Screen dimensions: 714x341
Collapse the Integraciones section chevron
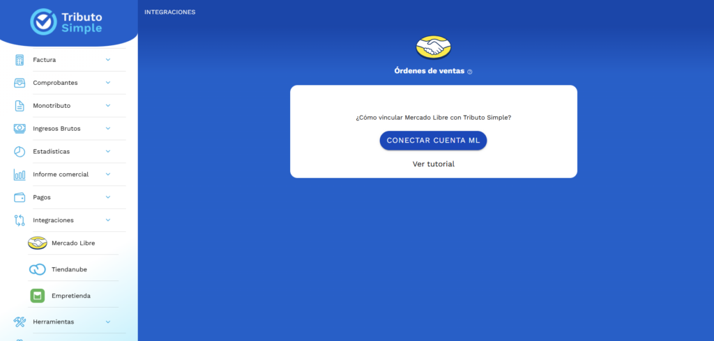108,220
